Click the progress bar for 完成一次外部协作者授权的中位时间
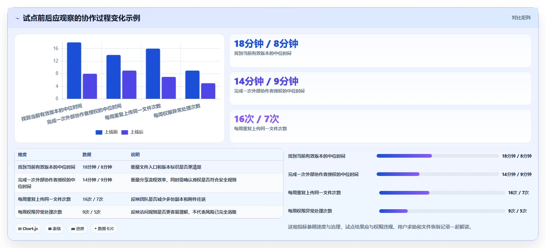This screenshot has width=546, height=248. (437, 174)
